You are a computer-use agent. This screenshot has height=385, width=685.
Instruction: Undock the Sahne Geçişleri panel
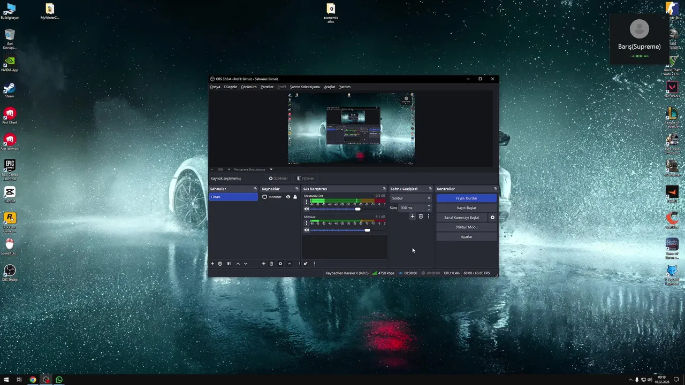(430, 189)
